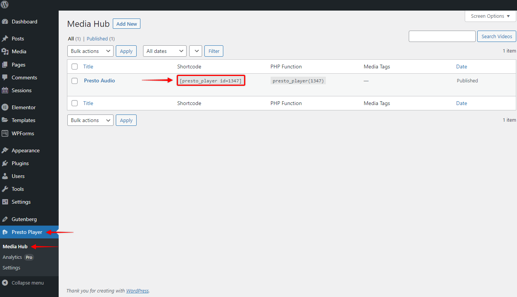Image resolution: width=517 pixels, height=297 pixels.
Task: Click the WPForms icon
Action: point(5,133)
